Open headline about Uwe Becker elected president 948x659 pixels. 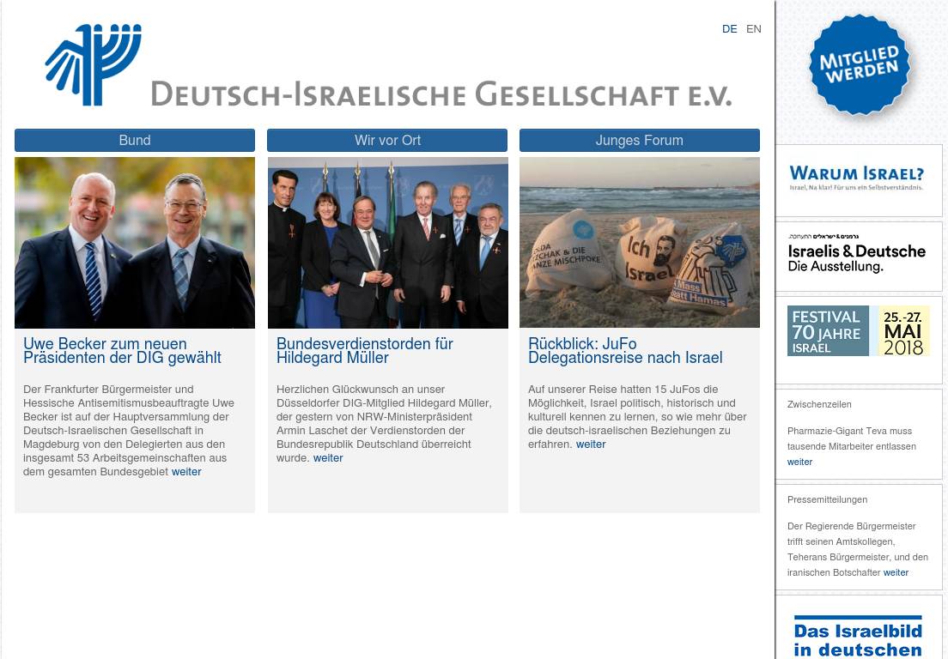tap(122, 351)
